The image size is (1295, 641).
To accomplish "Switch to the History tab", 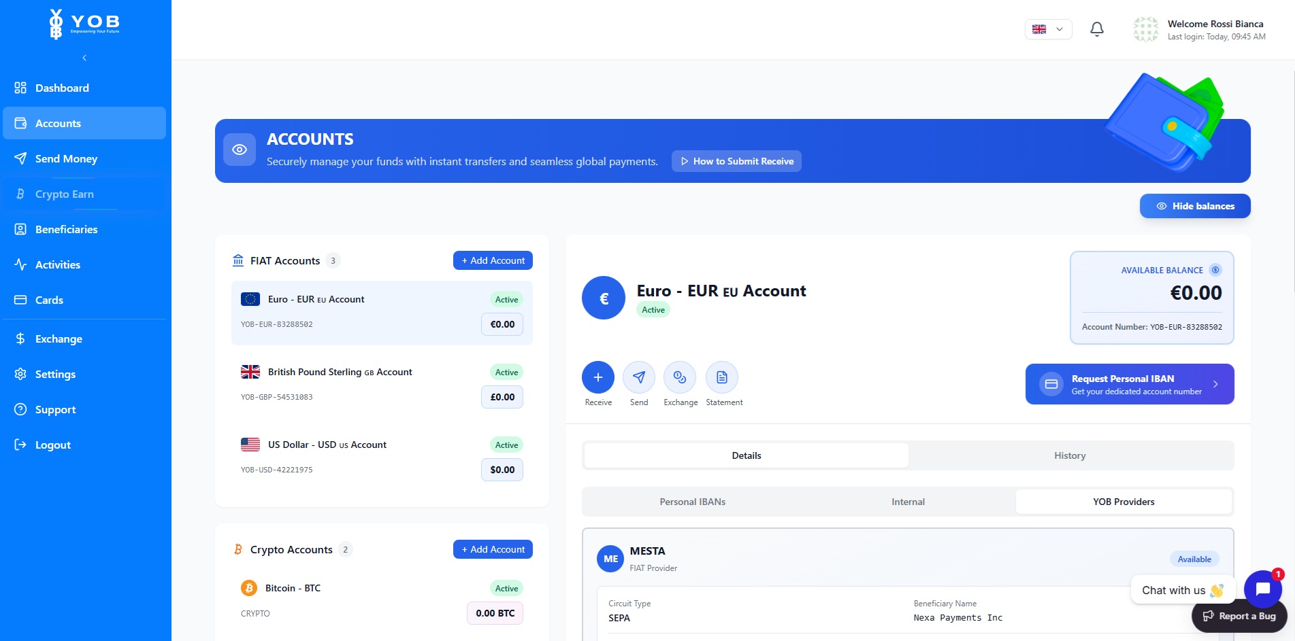I will coord(1070,455).
